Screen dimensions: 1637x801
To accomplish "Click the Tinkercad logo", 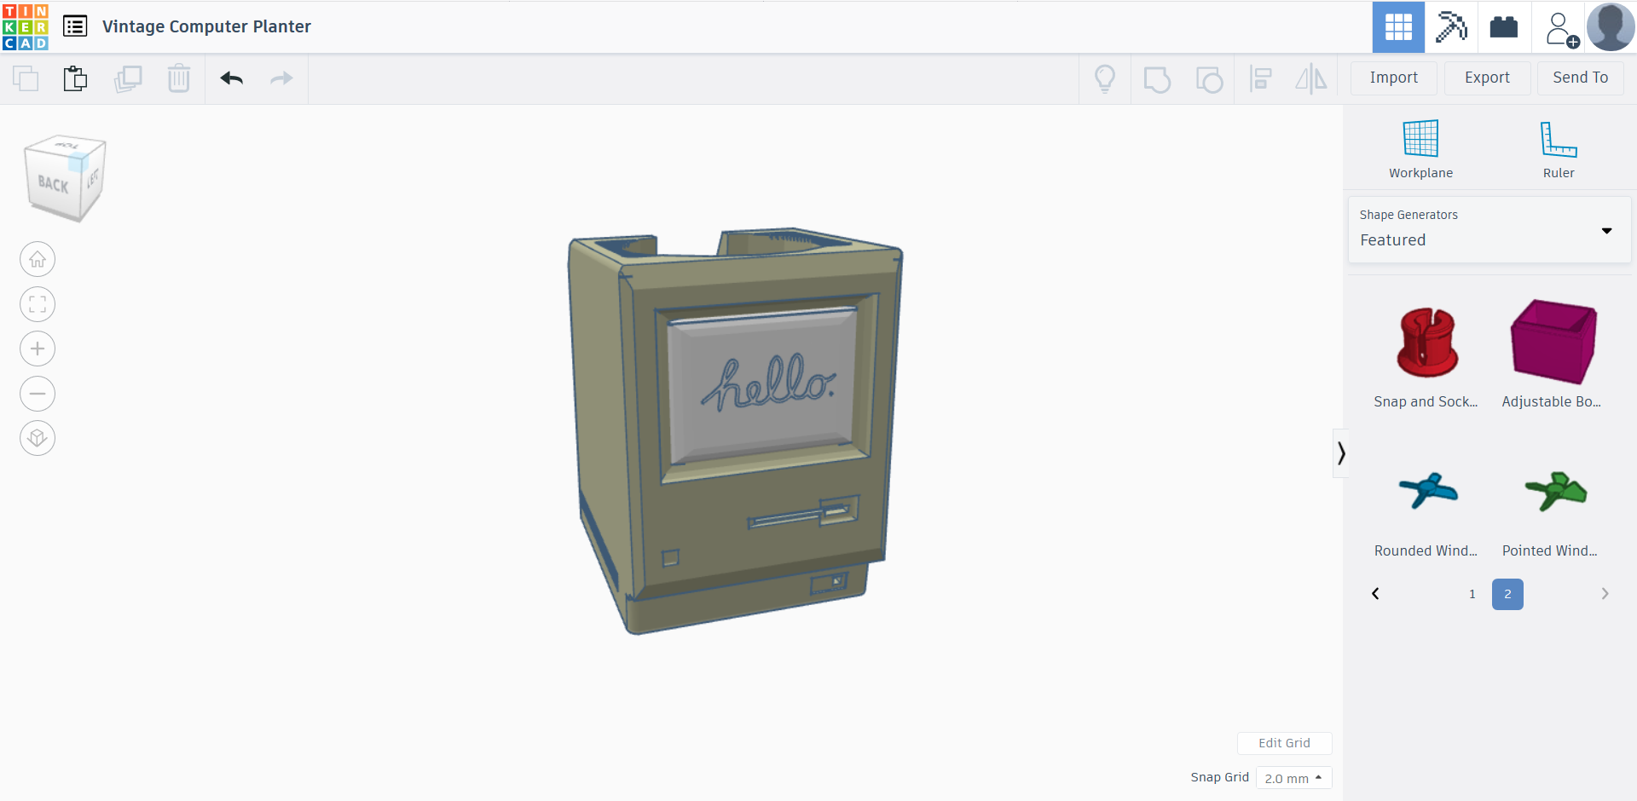I will click(x=26, y=26).
